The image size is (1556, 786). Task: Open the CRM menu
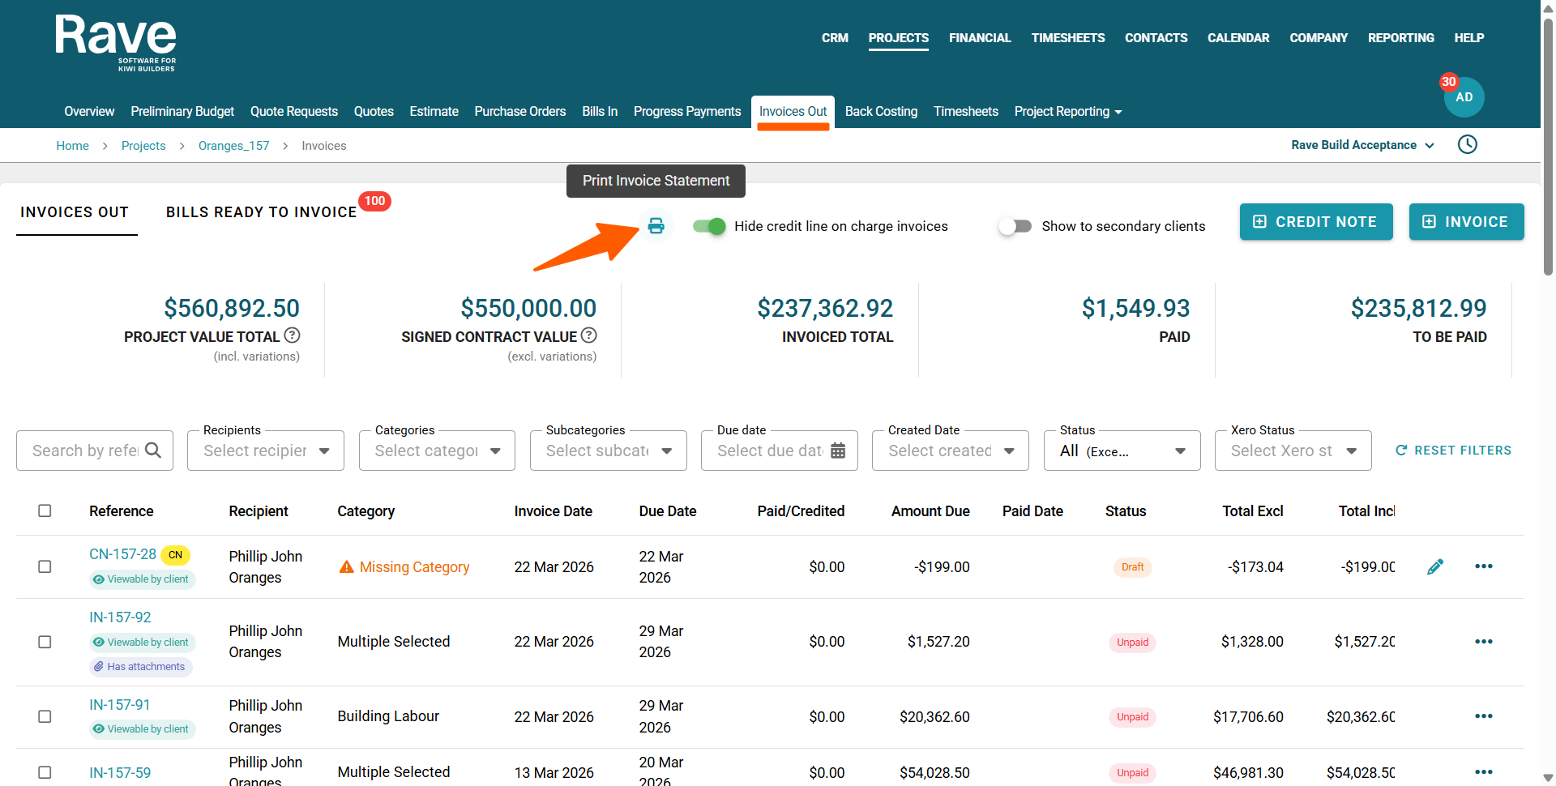click(x=835, y=38)
